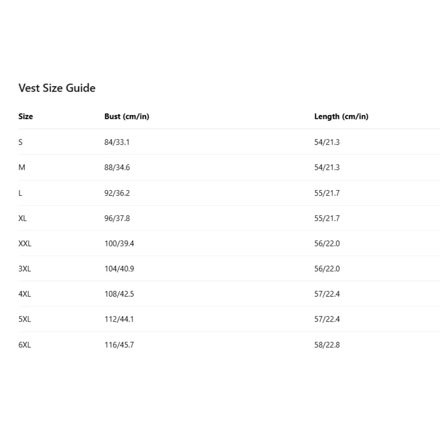The height and width of the screenshot is (440, 440).
Task: Select the S size row label
Action: coord(20,142)
